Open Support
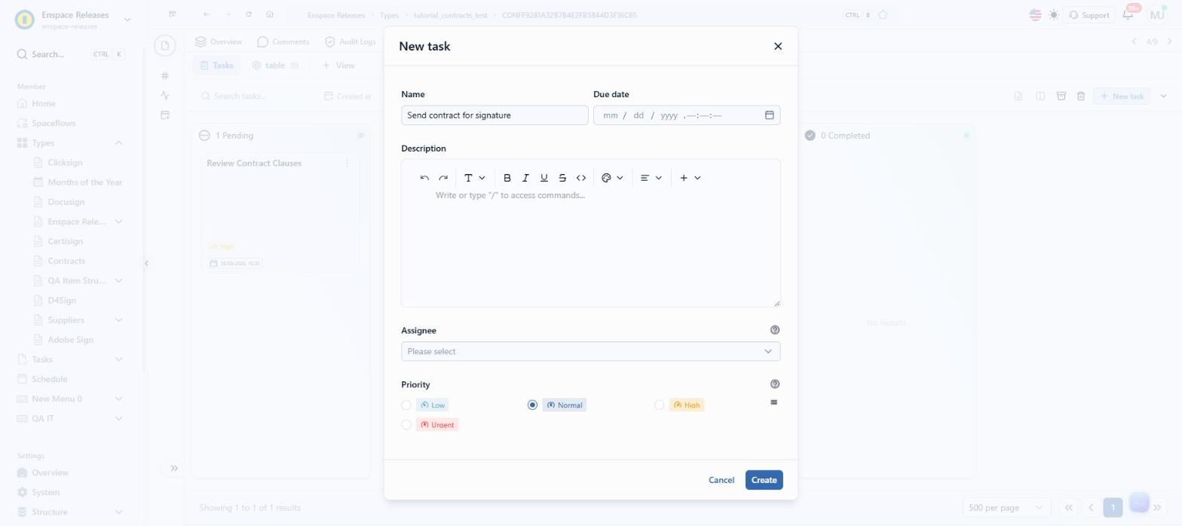This screenshot has width=1182, height=526. [x=1089, y=15]
